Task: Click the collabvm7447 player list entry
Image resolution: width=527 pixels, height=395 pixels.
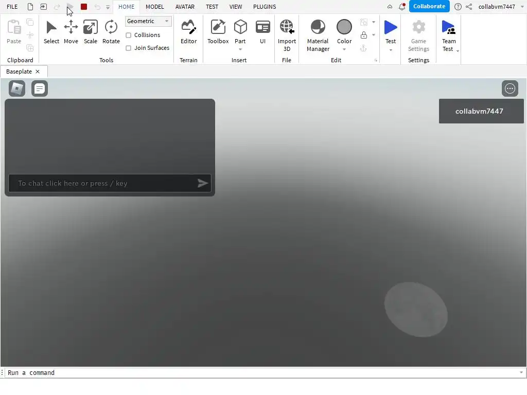Action: pyautogui.click(x=481, y=111)
